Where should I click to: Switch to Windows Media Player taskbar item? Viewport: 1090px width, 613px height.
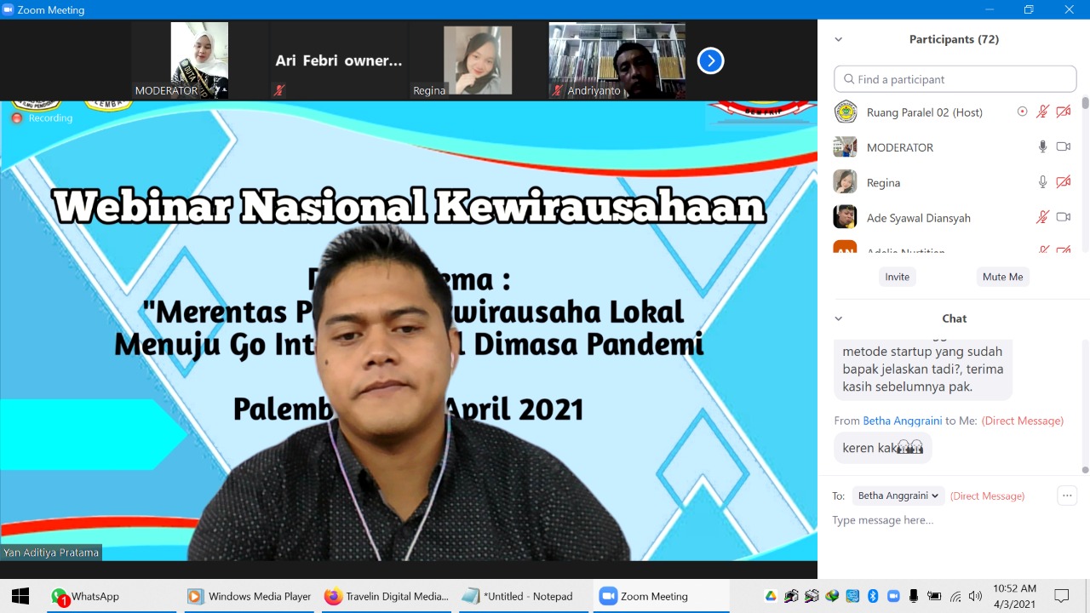tap(250, 596)
